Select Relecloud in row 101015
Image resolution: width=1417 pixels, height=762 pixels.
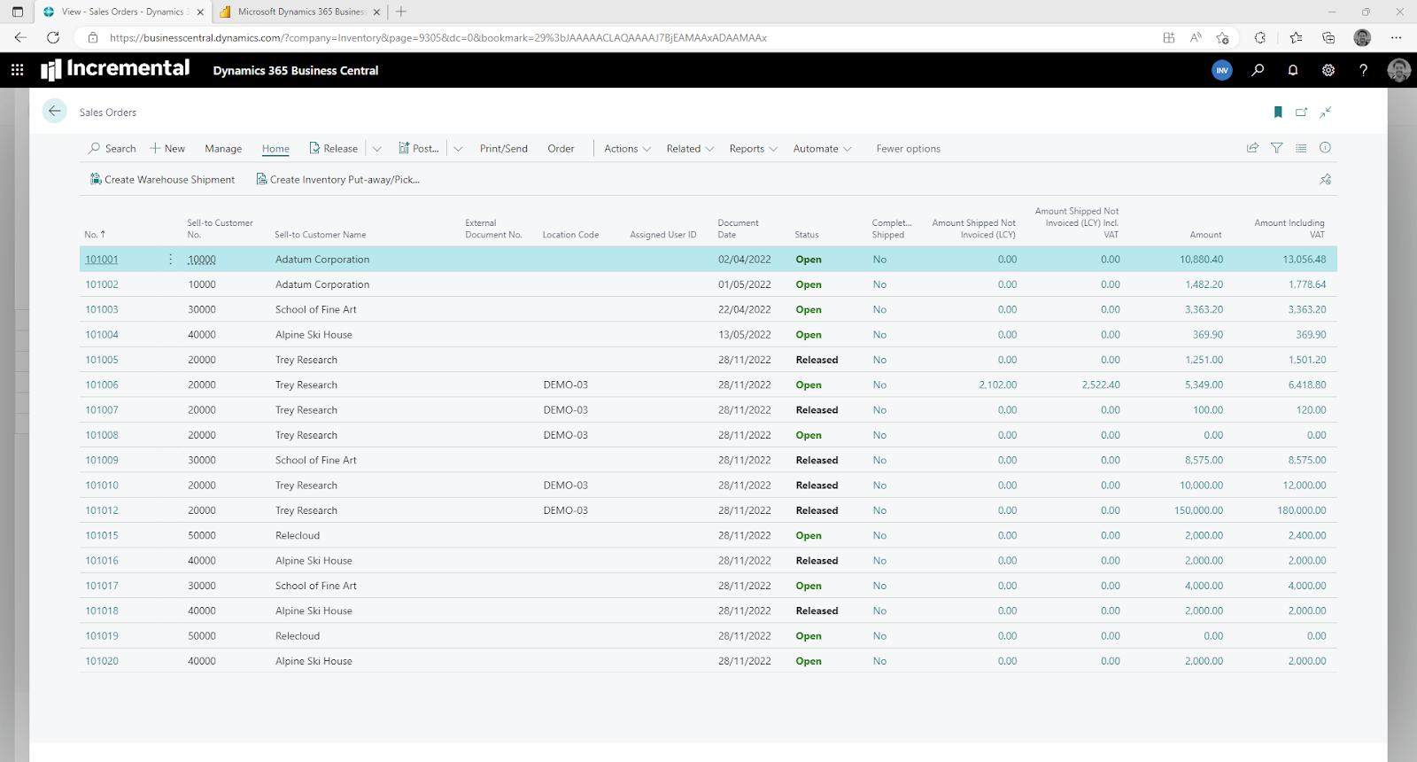click(x=298, y=535)
